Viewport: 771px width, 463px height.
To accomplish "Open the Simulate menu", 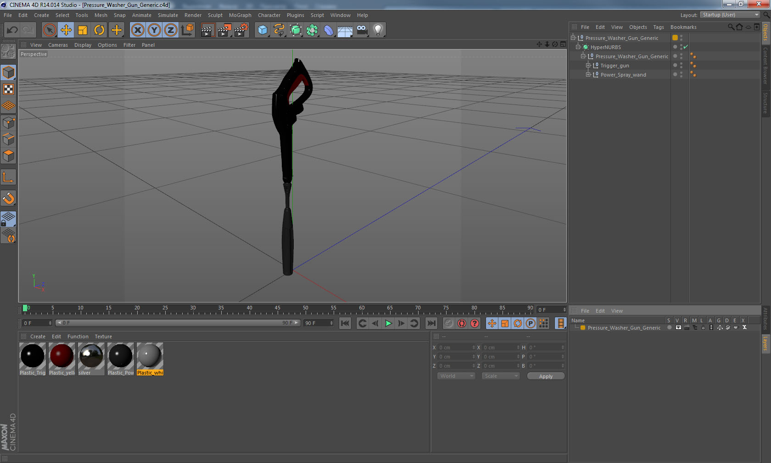I will pyautogui.click(x=168, y=15).
